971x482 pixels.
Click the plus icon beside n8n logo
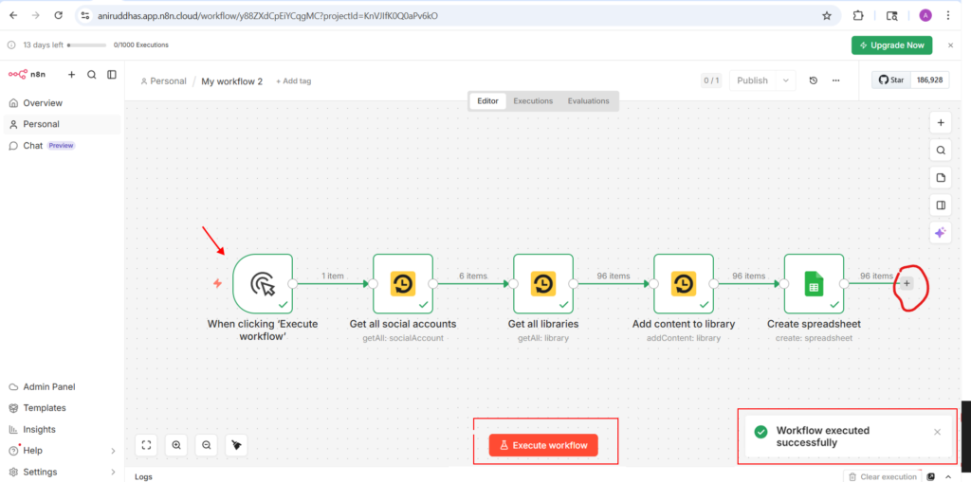(x=71, y=74)
